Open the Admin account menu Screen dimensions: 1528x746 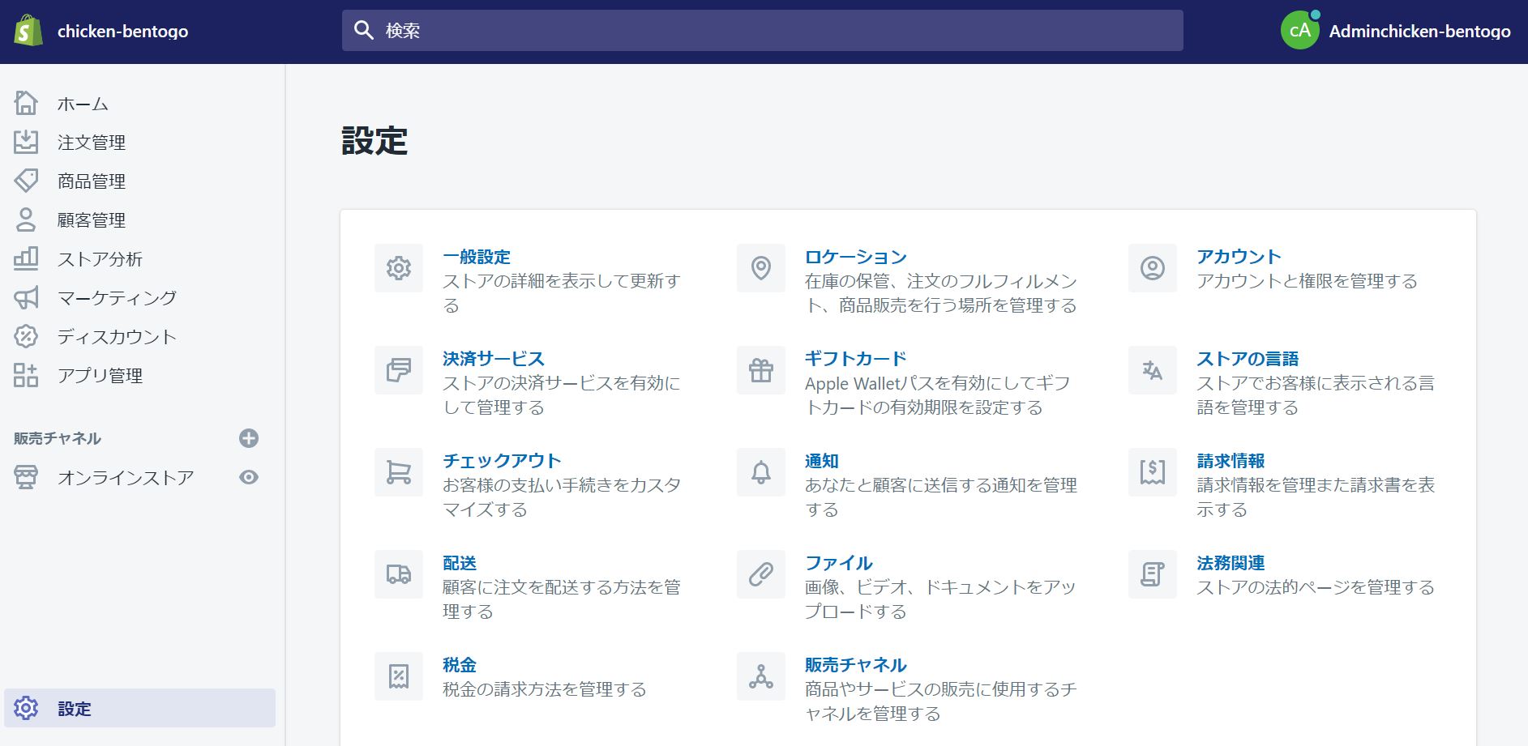1395,31
